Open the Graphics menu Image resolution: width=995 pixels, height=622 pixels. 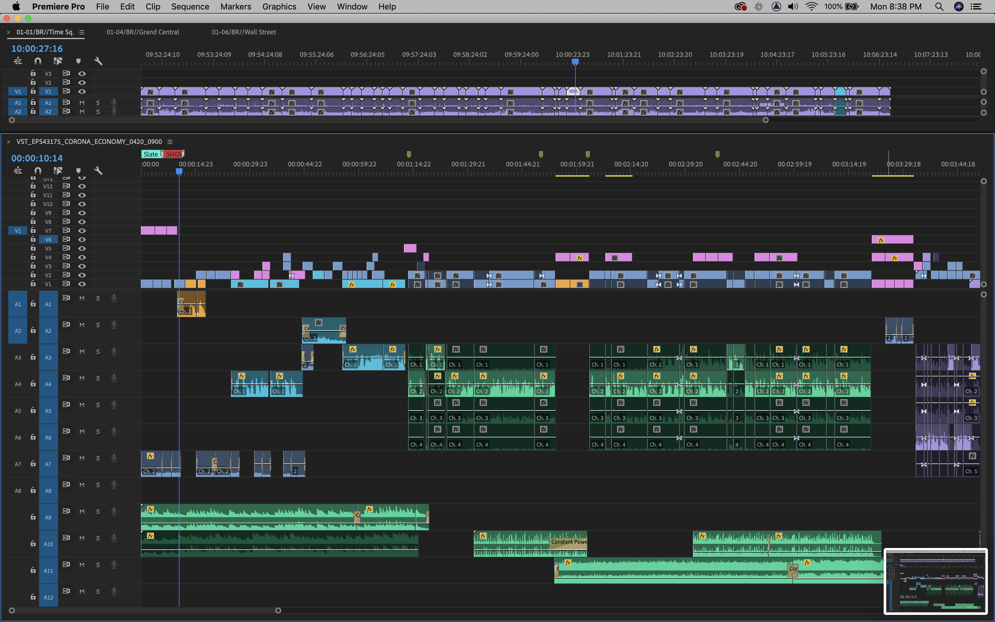click(x=279, y=7)
